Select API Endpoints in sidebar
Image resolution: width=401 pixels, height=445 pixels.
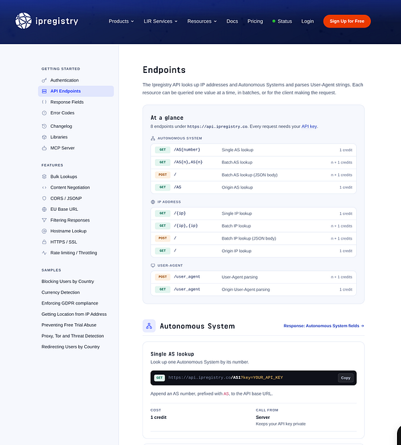click(x=76, y=91)
